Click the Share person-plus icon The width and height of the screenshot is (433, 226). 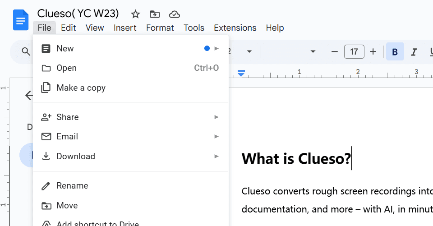click(46, 117)
